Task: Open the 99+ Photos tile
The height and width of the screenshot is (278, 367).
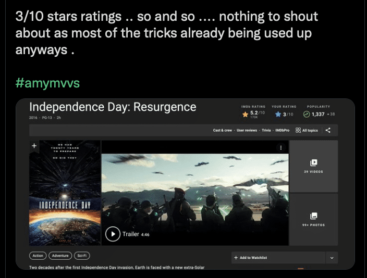Action: [314, 219]
